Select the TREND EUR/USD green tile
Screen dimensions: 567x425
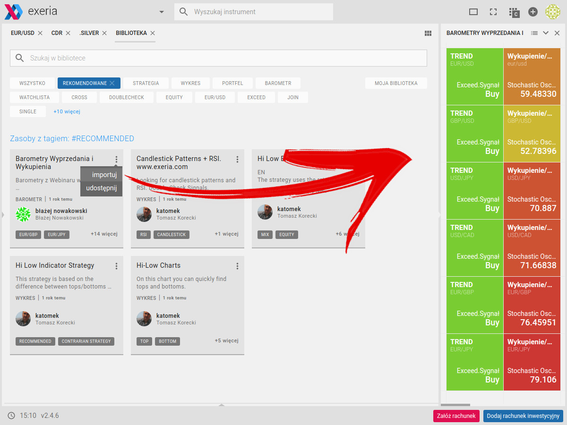(475, 76)
